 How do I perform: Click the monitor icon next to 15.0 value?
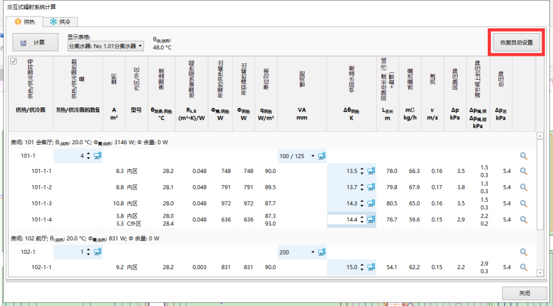371,267
